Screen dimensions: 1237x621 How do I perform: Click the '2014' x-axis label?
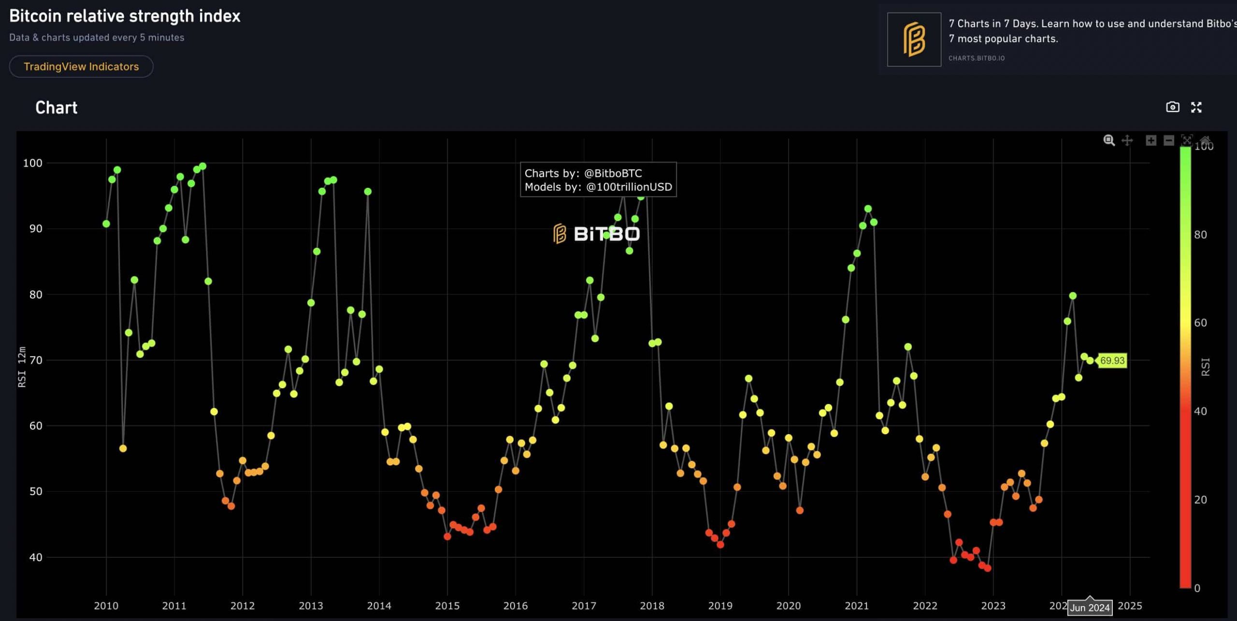379,606
